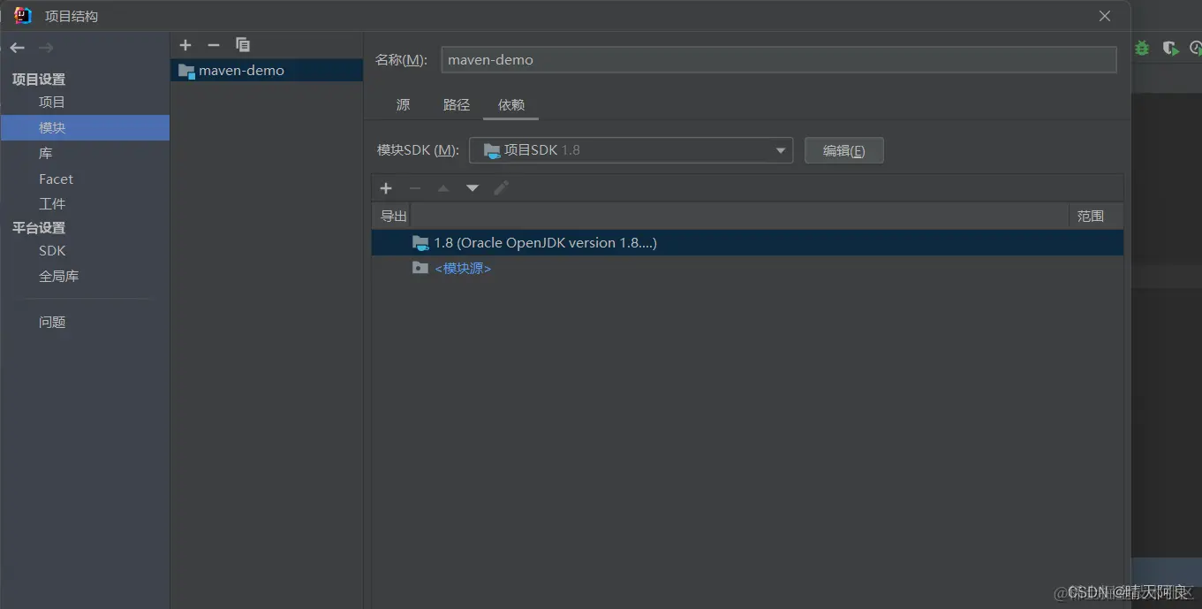Add a dependency with the plus icon

(x=386, y=188)
